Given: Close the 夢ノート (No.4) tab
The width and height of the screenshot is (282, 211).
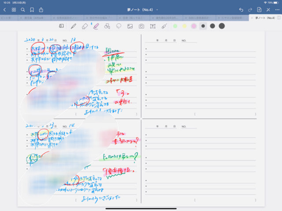Looking at the screenshot, I should (252, 18).
